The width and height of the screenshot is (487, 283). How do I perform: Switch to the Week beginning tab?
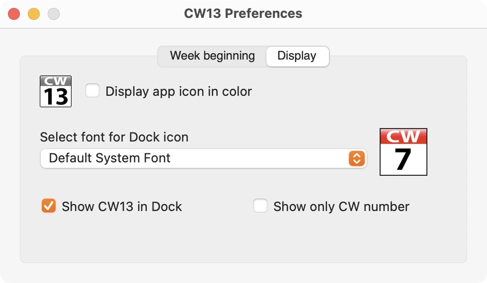(x=212, y=56)
